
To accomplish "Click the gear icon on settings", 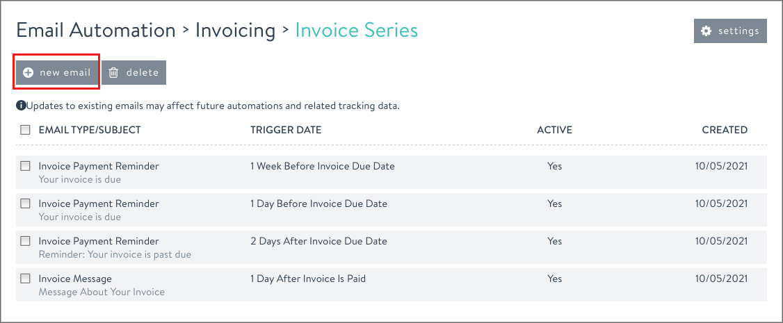I will (x=707, y=31).
